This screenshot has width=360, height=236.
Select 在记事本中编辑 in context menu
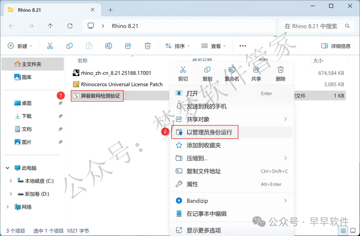point(232,214)
